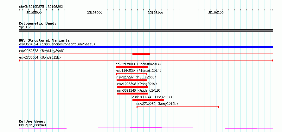
Task: Click the gray 5p13.2 cytoband bar
Action: [x=146, y=31]
